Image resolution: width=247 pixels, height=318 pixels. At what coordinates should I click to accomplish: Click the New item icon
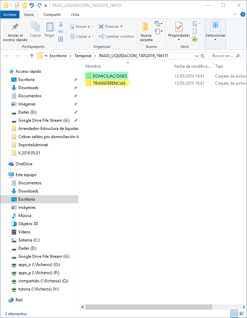157,24
